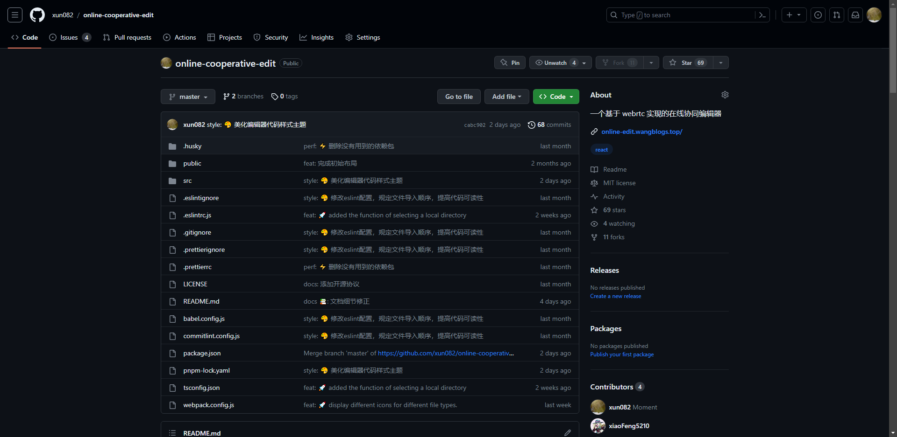
Task: Open commit hash cabc902
Action: pyautogui.click(x=475, y=125)
